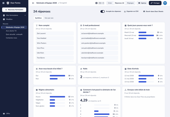Click the star icon beside séminaire rating
Image resolution: width=170 pixels, height=117 pixels.
coord(81,90)
